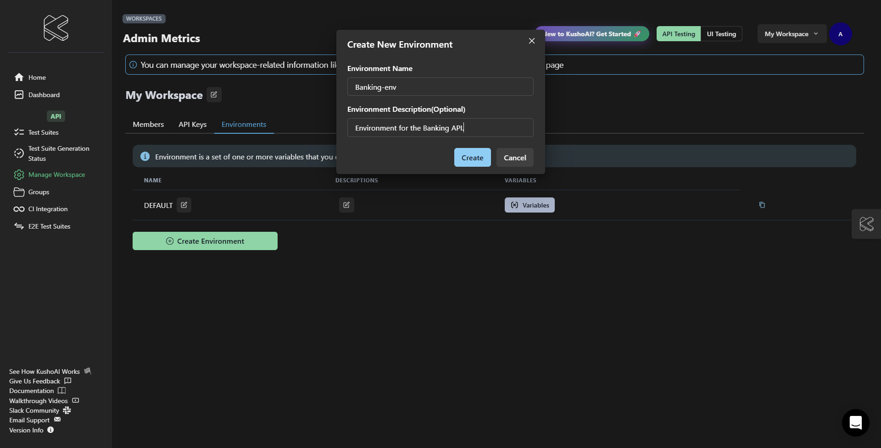
Task: Switch to API Testing mode
Action: pos(678,34)
